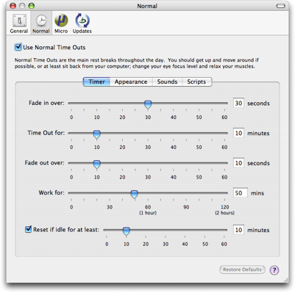Click the Fade out over slider handle
The image size is (295, 293).
point(97,164)
